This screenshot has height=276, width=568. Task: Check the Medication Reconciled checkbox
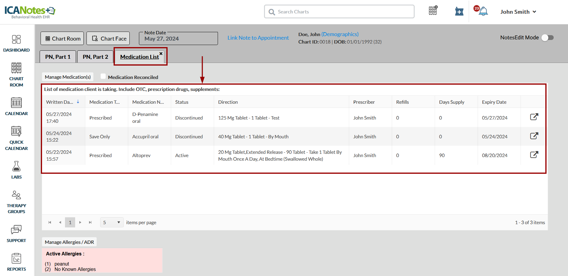103,76
